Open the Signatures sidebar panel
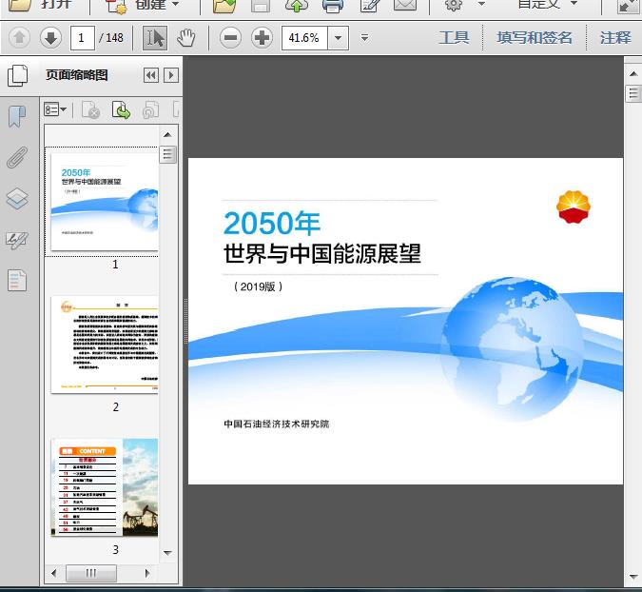 (17, 241)
